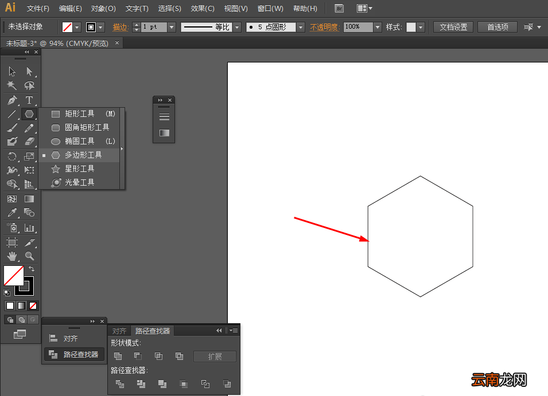Change screen mode at toolbox bottom

point(20,334)
